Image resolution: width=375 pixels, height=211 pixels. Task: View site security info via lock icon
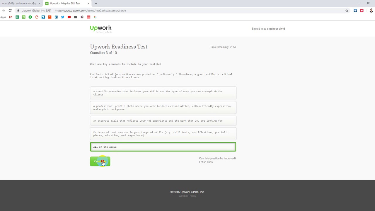point(18,11)
